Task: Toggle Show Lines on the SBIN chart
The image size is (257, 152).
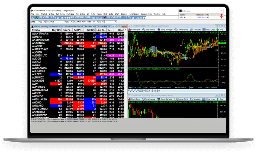Action: tap(209, 30)
